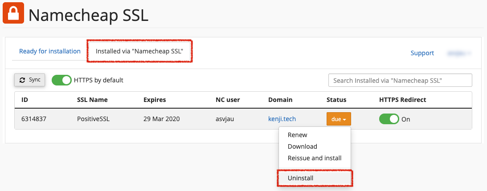Click the ID column header
487x191 pixels.
click(x=25, y=100)
